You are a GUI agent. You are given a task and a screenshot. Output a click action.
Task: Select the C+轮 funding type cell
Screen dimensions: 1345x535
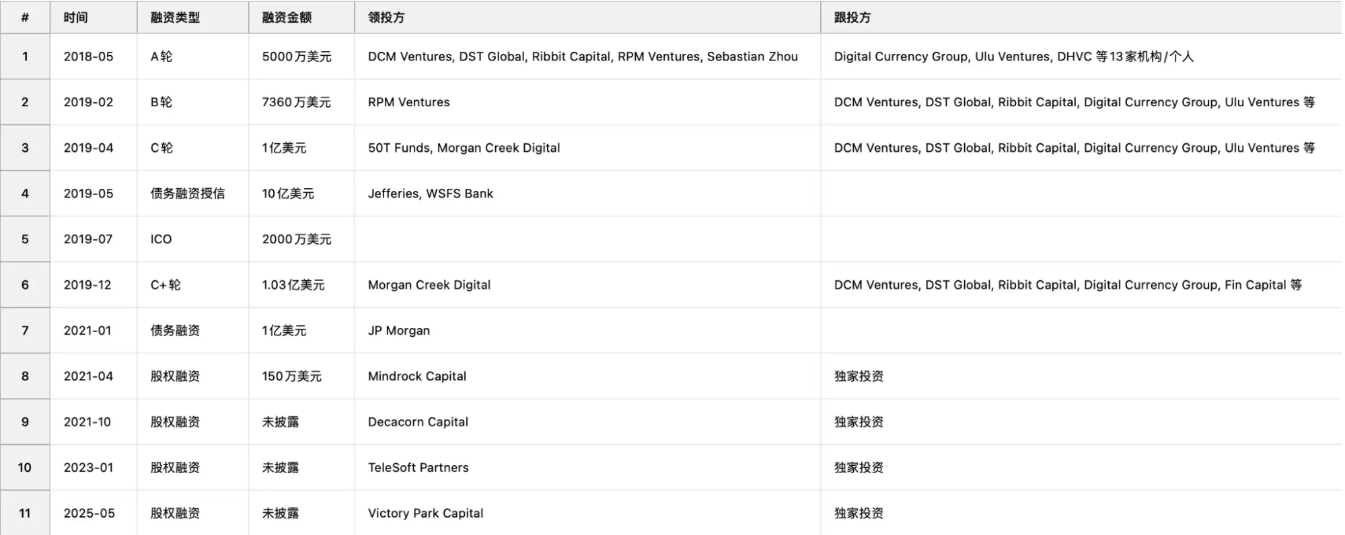click(193, 285)
